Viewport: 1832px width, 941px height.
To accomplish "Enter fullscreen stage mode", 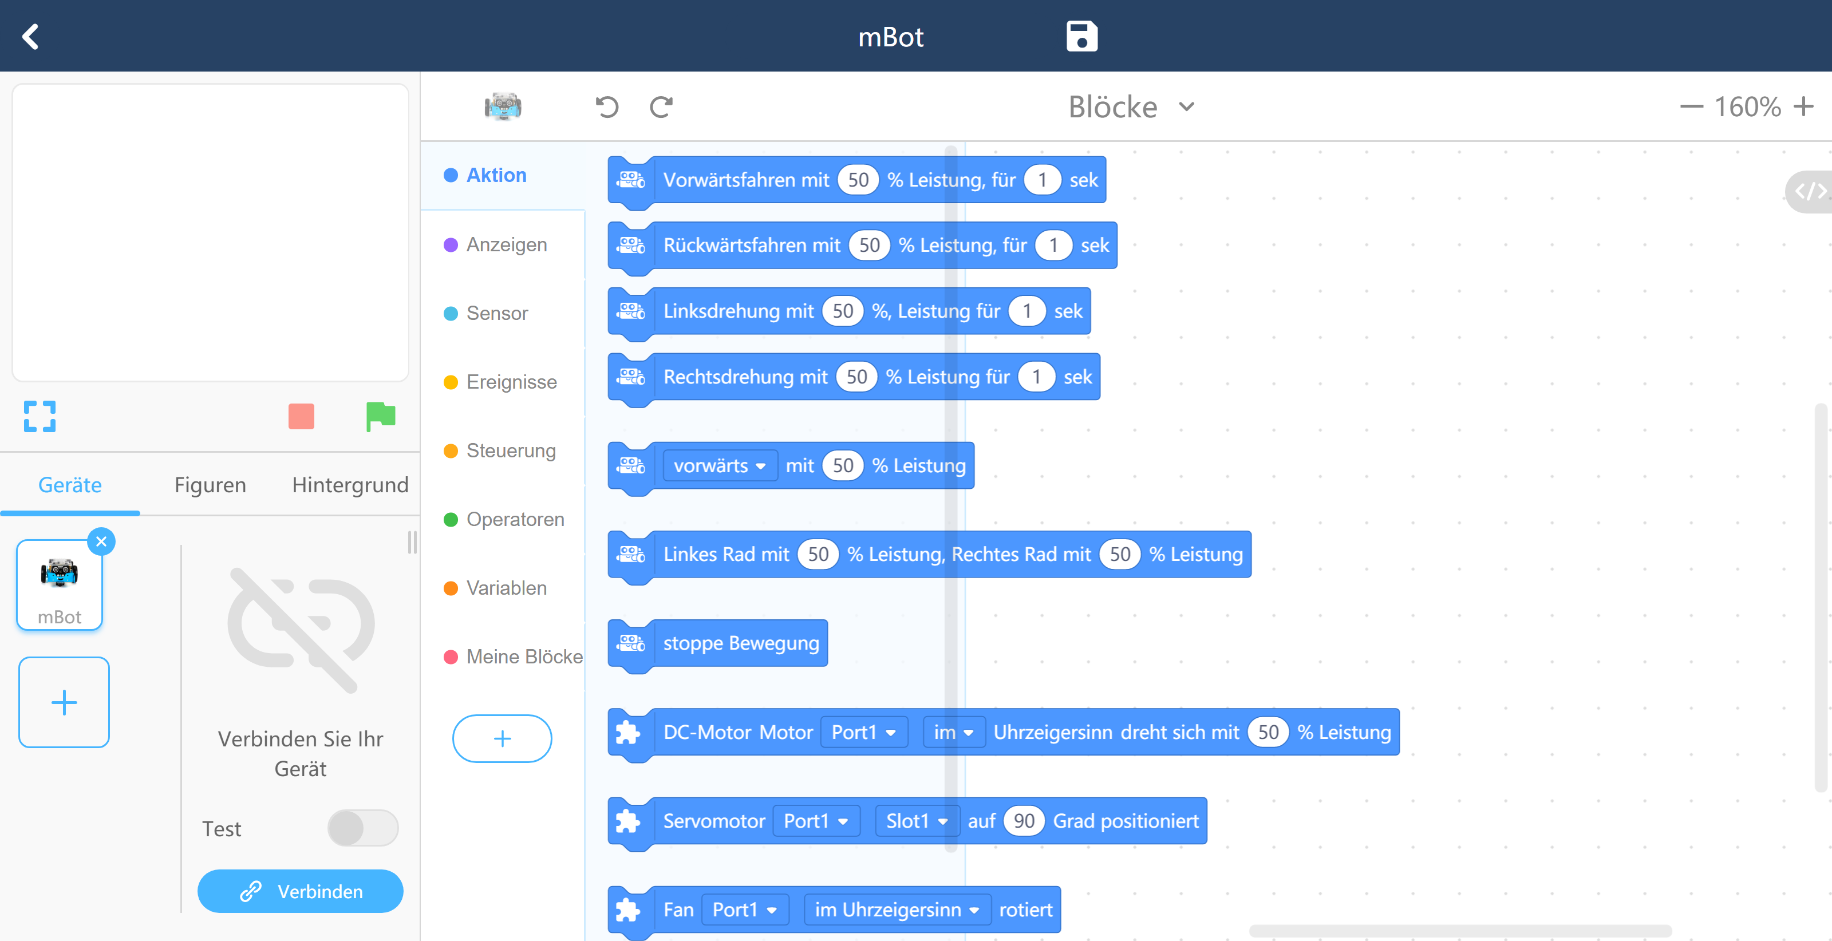I will click(40, 416).
